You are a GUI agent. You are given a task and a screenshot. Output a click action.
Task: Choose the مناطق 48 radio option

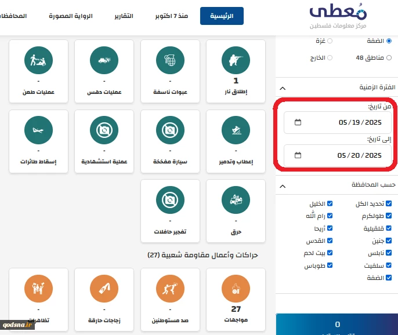point(389,58)
